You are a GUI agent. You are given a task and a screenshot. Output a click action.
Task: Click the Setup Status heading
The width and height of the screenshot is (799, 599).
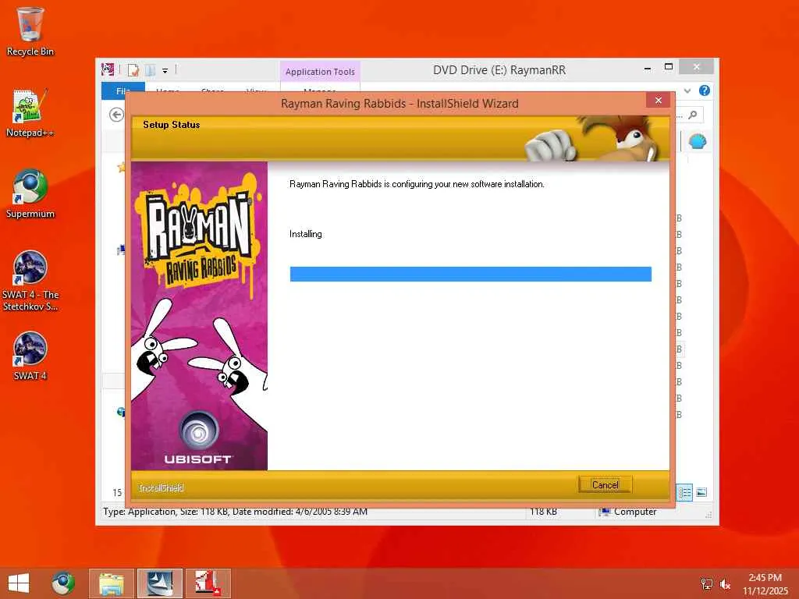tap(171, 124)
